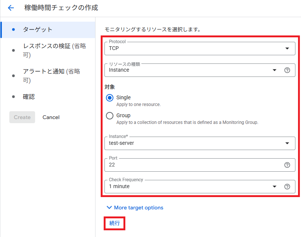Open the Protocol dropdown

(286, 49)
